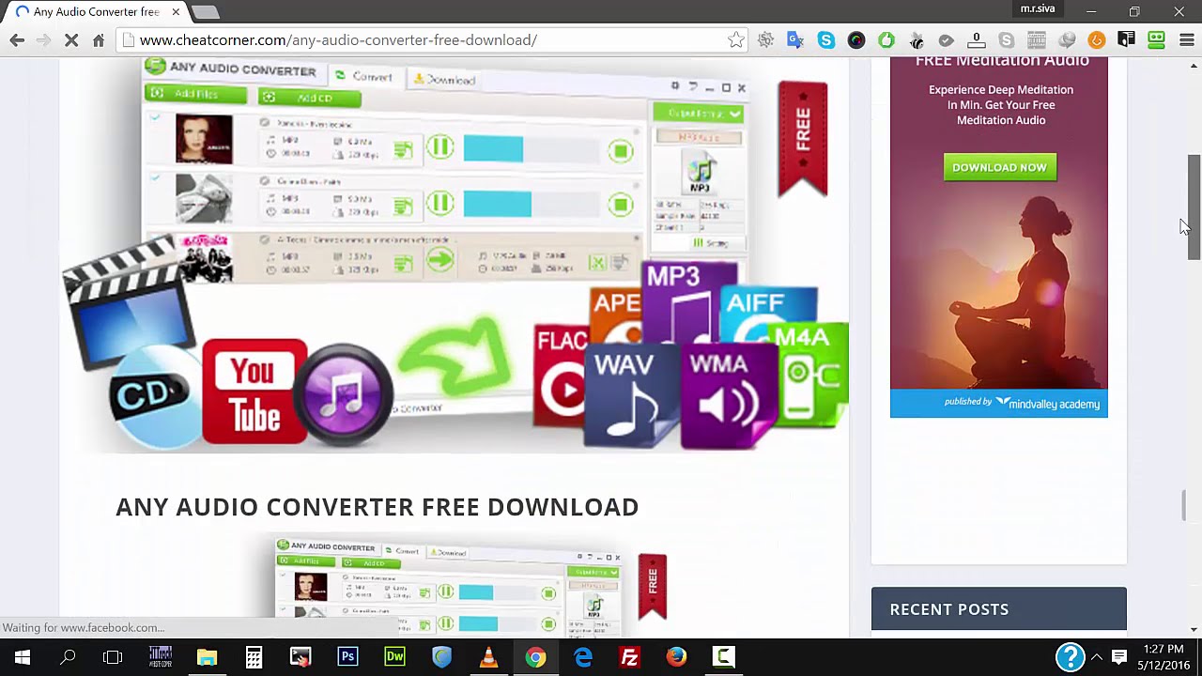
Task: Click the m.siva profile button
Action: tap(1038, 8)
